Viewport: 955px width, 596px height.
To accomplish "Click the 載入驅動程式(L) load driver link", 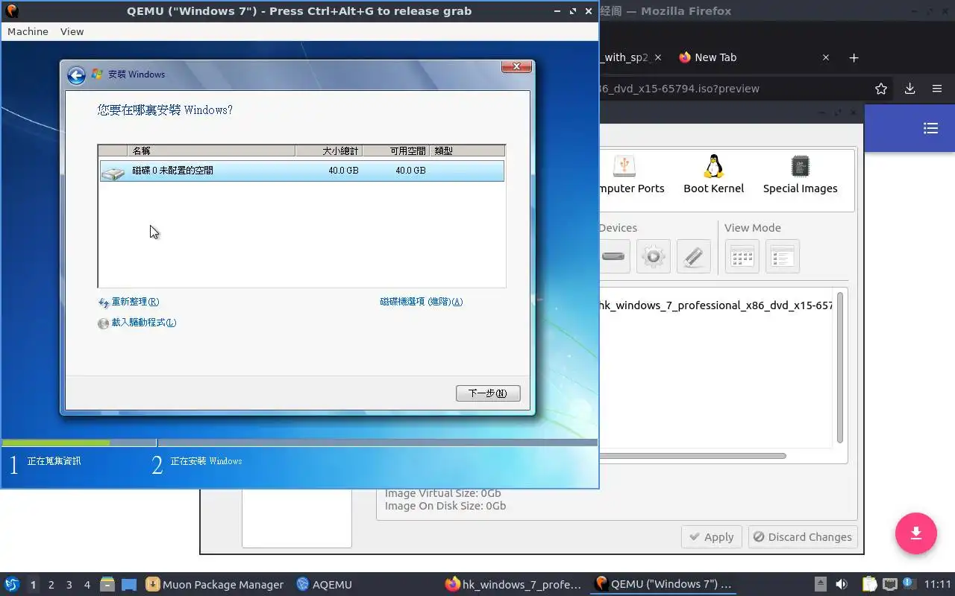I will [137, 323].
